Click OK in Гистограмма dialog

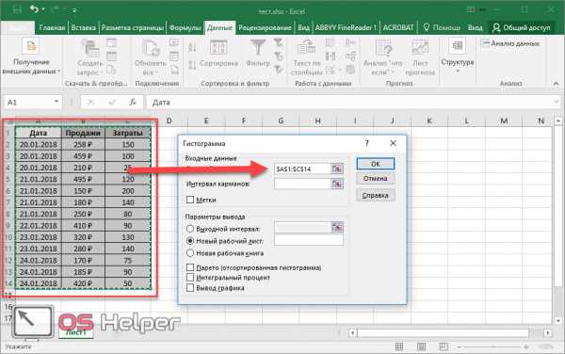[376, 164]
